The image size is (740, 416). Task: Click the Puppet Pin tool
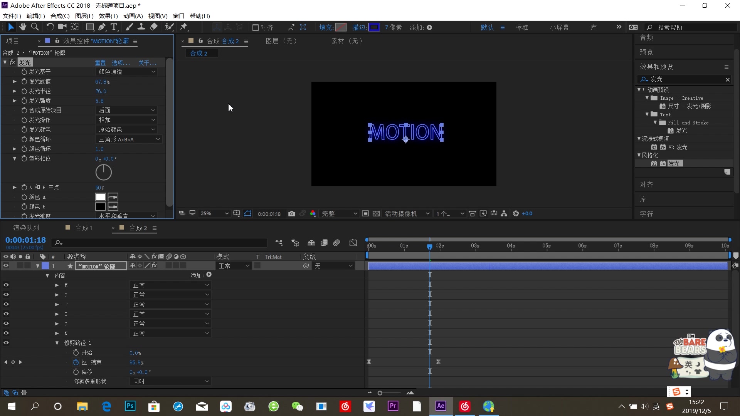184,27
